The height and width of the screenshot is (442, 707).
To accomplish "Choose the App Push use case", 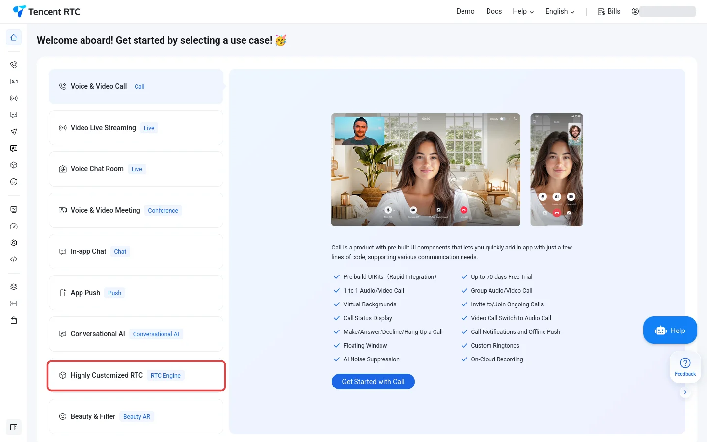I will [x=136, y=293].
